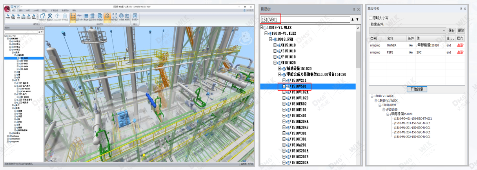Switch to the 模型 ribbon tab
The width and height of the screenshot is (477, 170).
[x=13, y=10]
